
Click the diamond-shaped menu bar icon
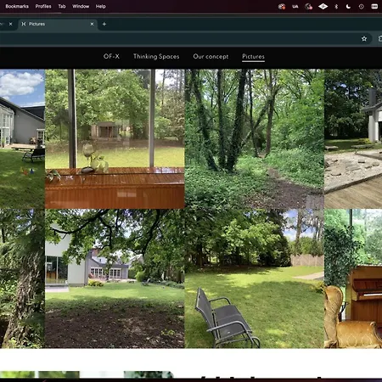pyautogui.click(x=323, y=6)
